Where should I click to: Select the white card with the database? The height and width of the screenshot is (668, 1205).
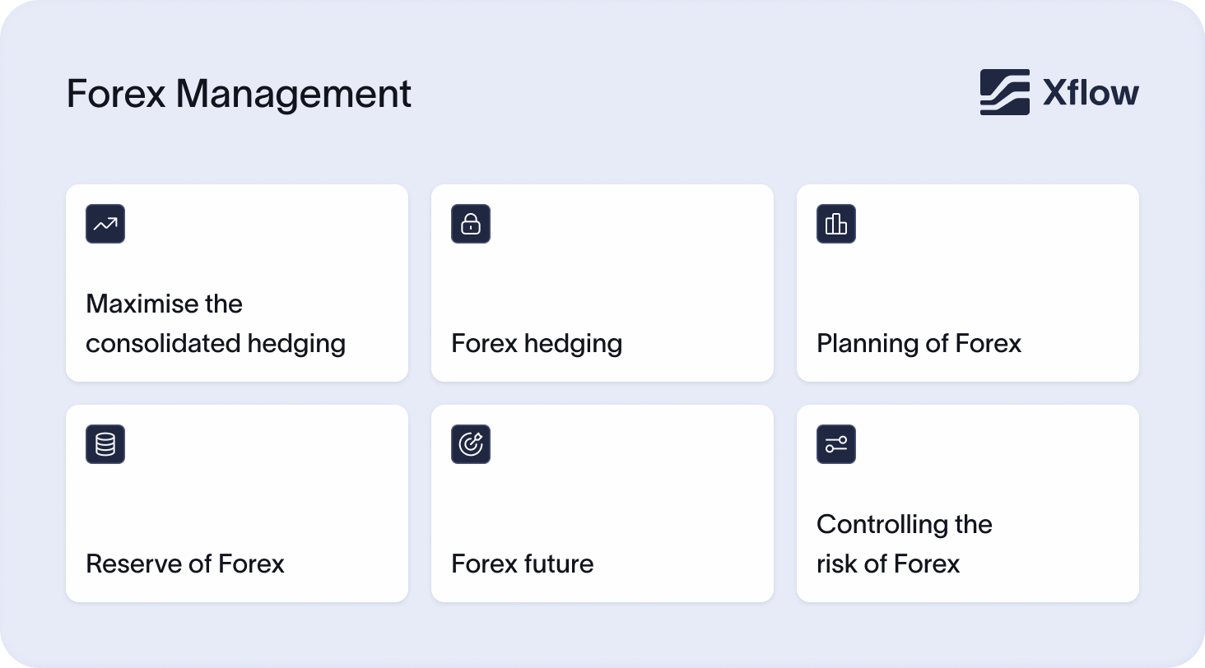point(237,503)
